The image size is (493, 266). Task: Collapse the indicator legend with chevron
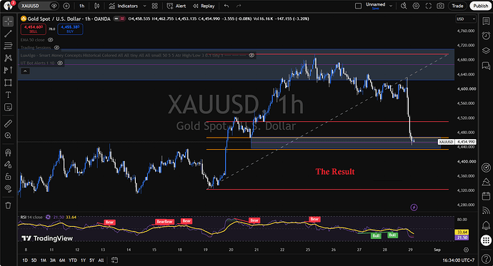pos(25,71)
